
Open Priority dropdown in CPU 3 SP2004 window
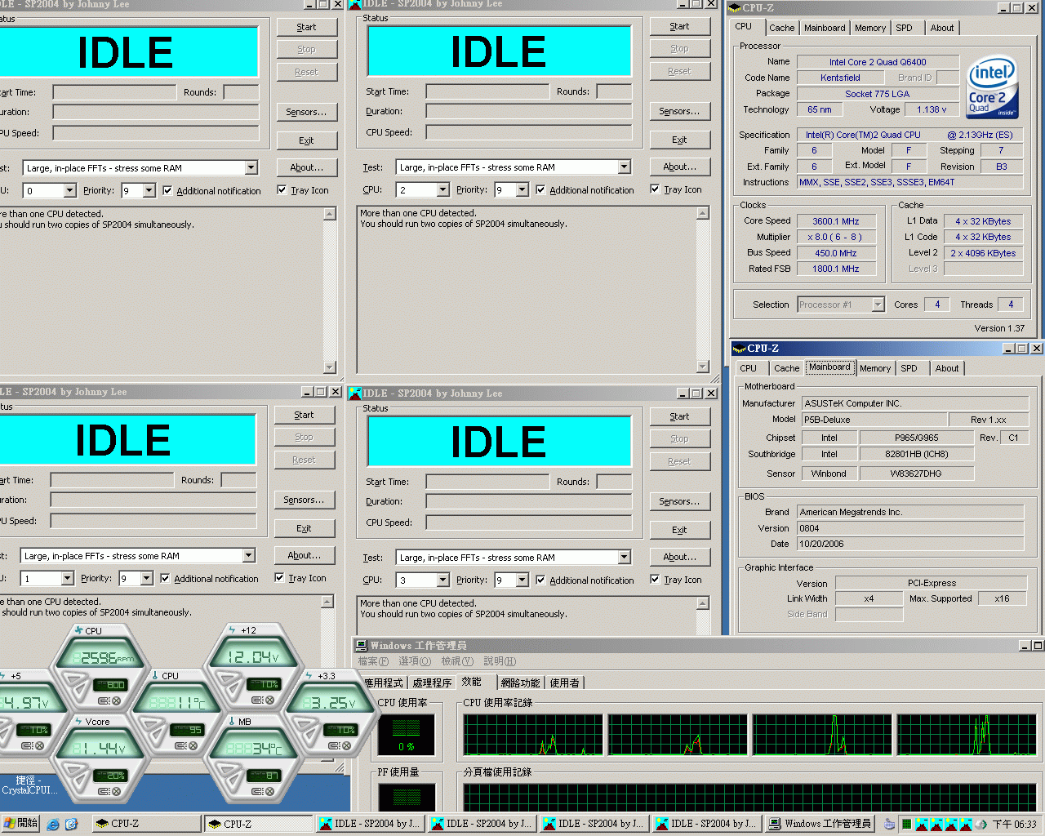coord(522,580)
